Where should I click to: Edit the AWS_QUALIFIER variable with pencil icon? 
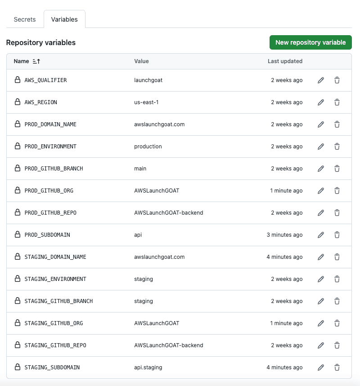(321, 80)
